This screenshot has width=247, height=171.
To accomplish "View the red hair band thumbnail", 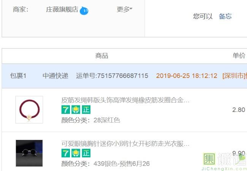I will tap(29, 110).
